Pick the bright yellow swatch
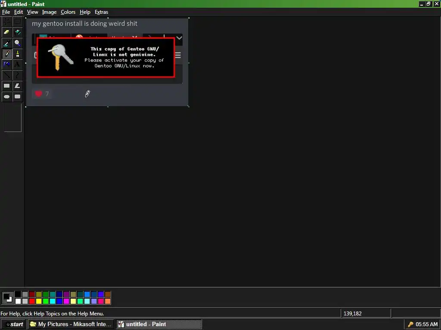This screenshot has width=441, height=330. (x=38, y=301)
